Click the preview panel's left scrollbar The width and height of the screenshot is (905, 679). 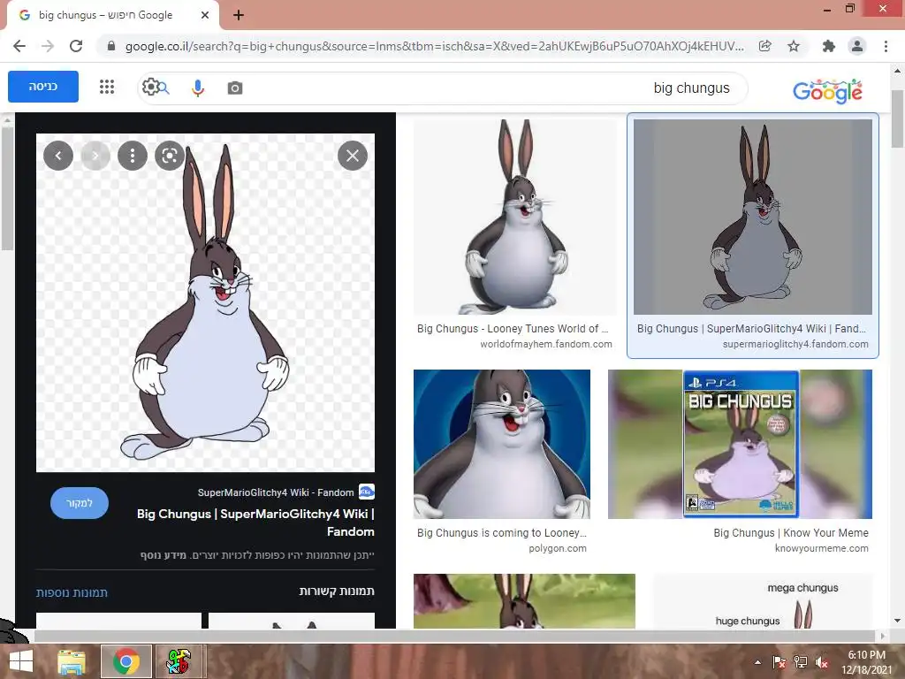coord(7,187)
